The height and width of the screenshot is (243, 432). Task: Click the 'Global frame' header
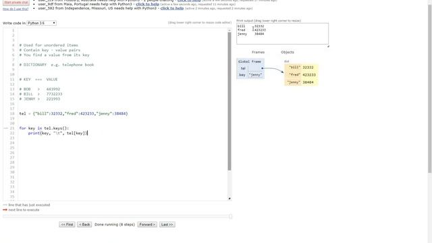point(250,61)
